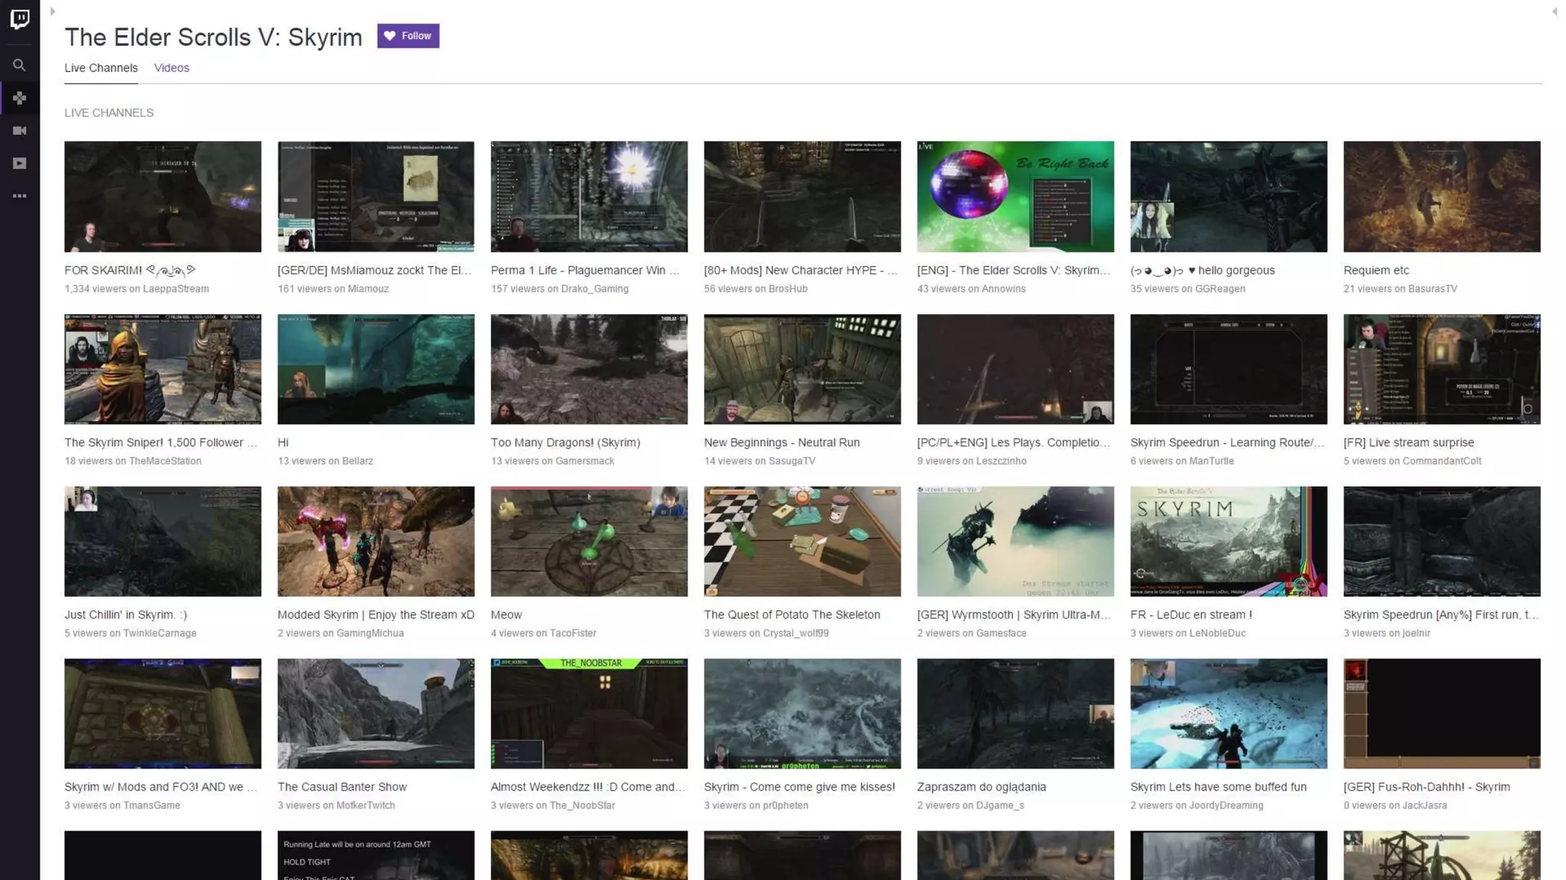Open the more options ellipsis icon
This screenshot has width=1566, height=880.
point(20,196)
